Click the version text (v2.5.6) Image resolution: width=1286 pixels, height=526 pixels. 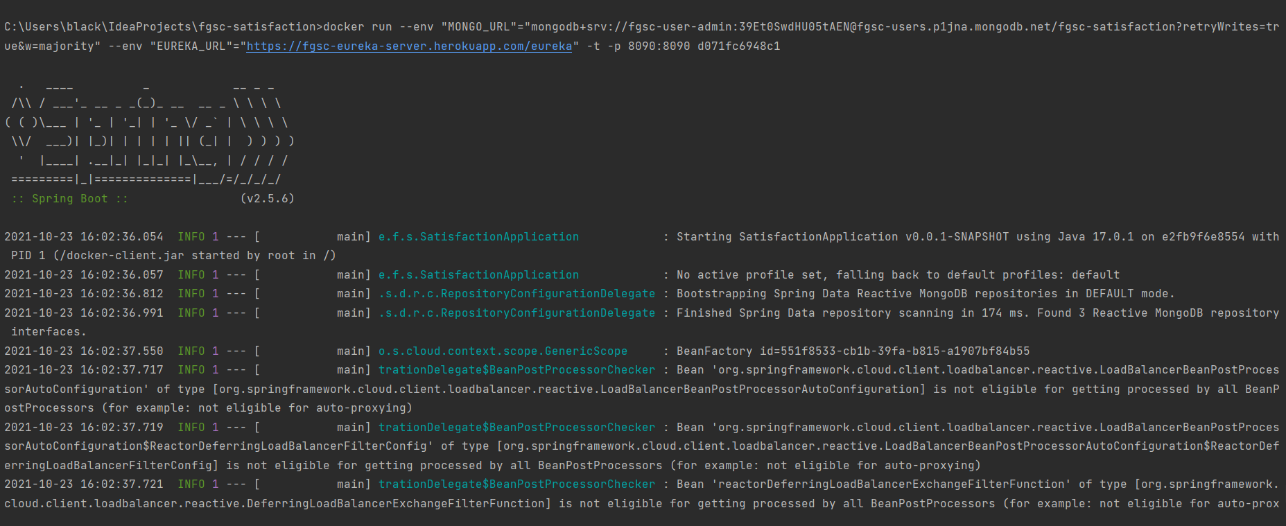(x=268, y=199)
